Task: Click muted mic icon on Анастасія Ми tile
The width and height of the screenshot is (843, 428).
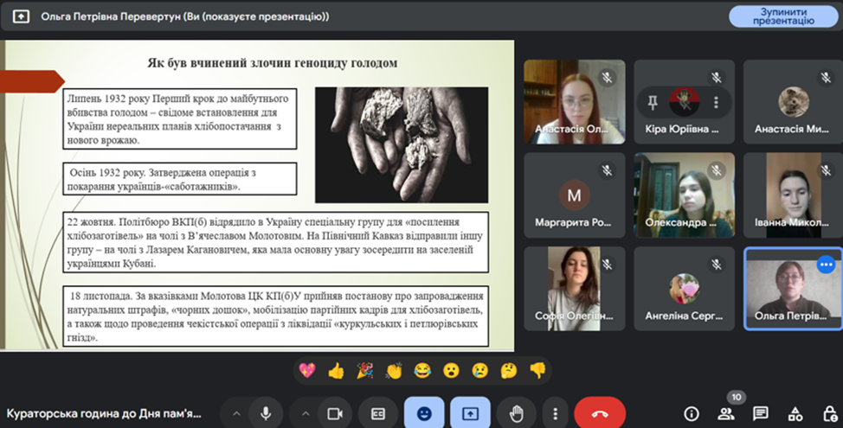Action: coord(826,78)
